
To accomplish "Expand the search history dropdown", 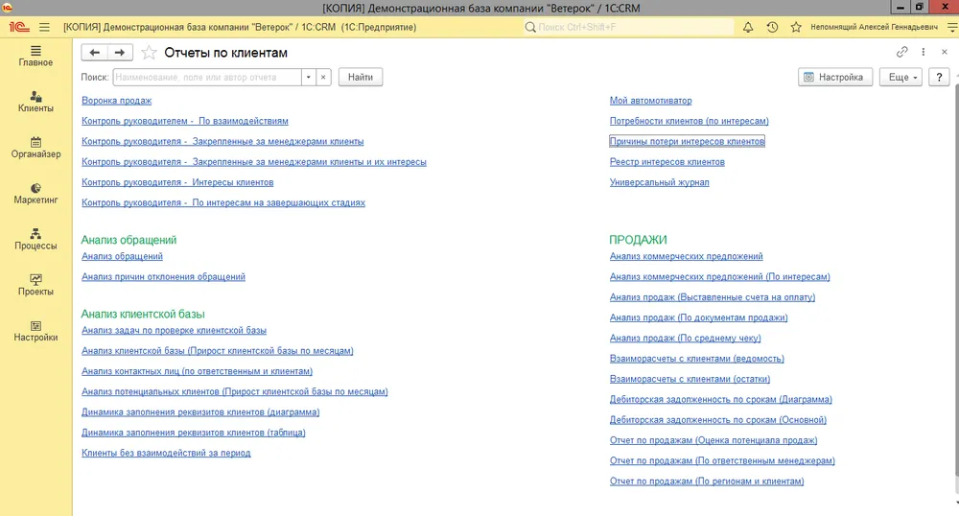I will point(308,77).
